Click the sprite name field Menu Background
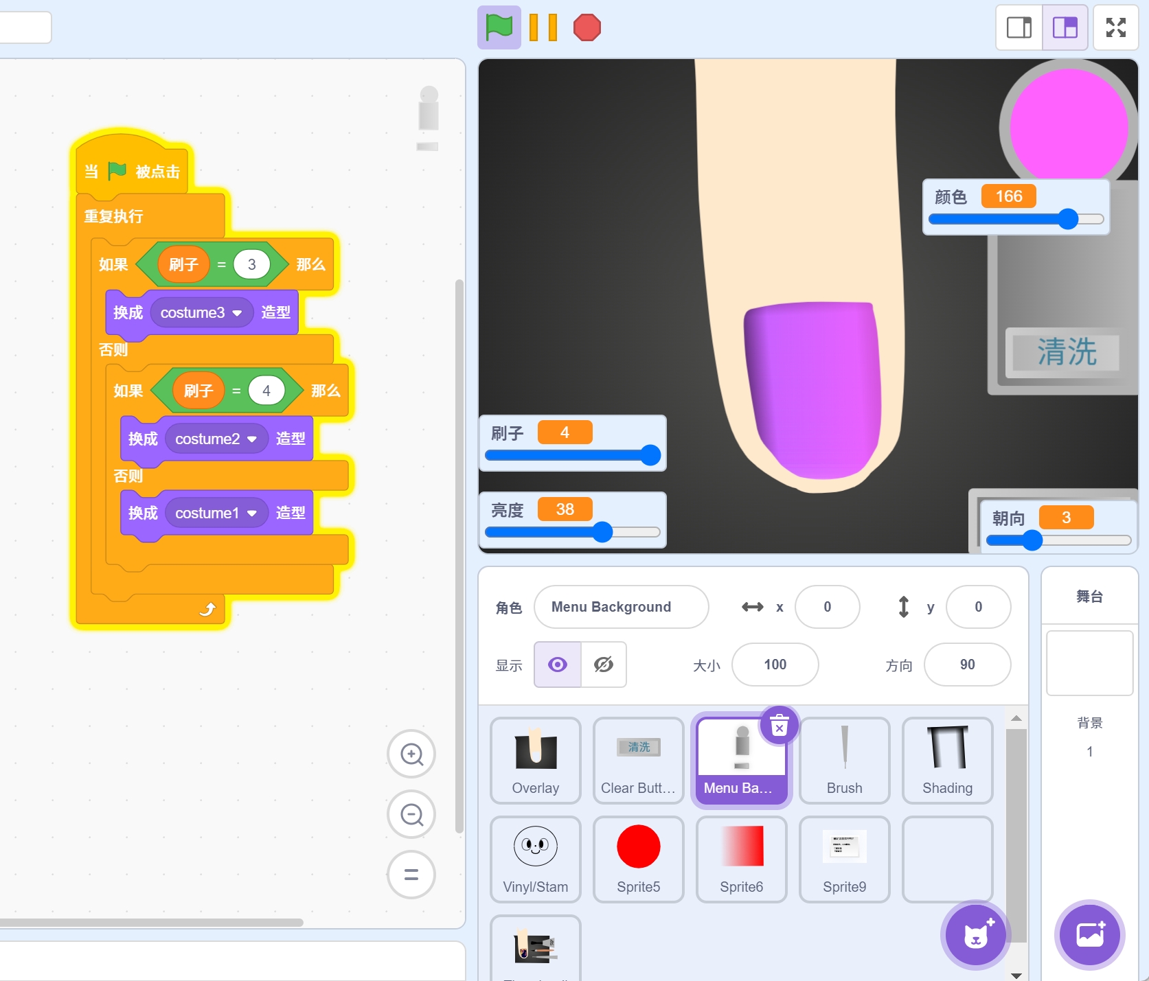Viewport: 1149px width, 981px height. pyautogui.click(x=621, y=607)
